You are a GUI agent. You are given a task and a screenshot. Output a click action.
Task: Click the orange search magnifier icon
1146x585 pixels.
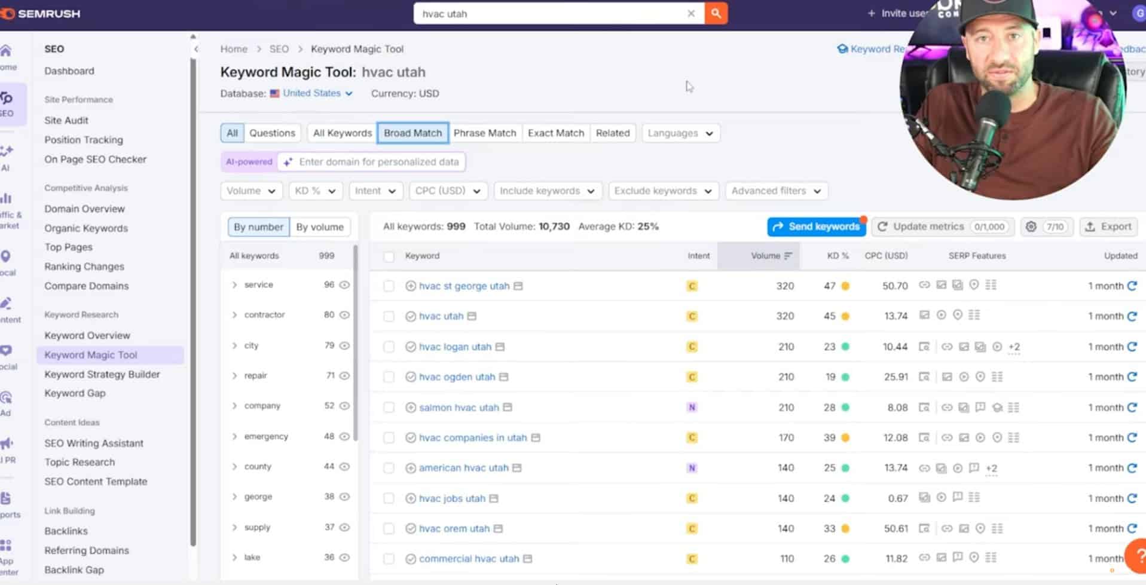(x=715, y=13)
